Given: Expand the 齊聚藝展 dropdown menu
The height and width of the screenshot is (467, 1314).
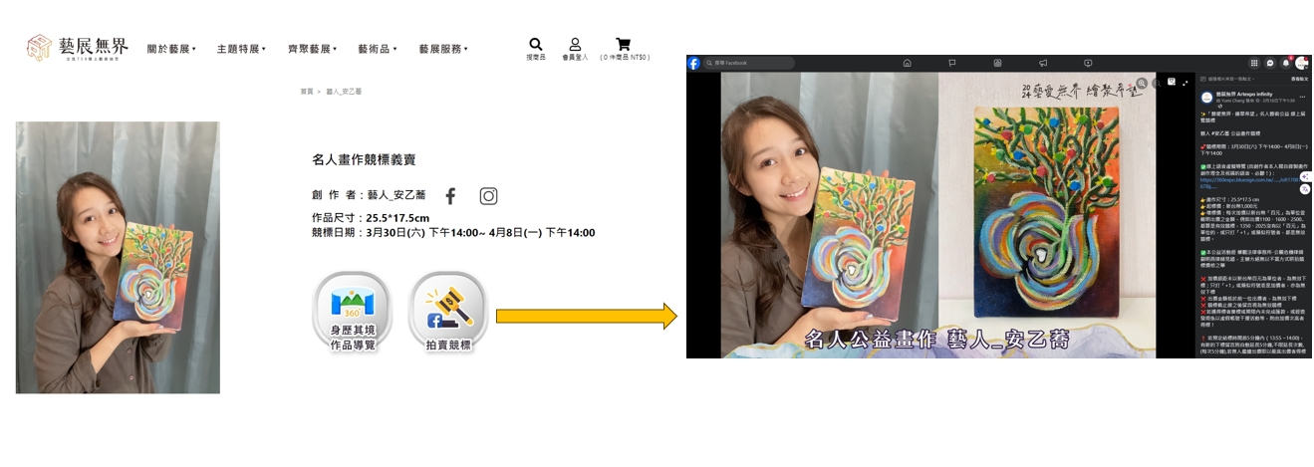Looking at the screenshot, I should pos(312,49).
